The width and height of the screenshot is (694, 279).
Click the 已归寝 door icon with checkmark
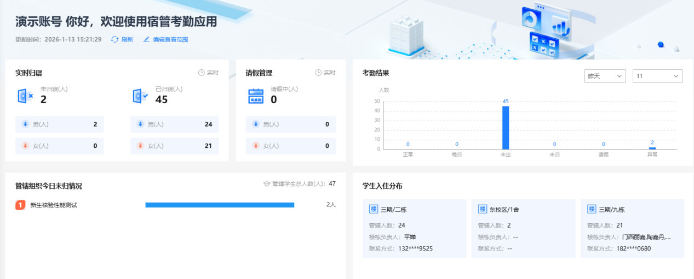(x=140, y=97)
